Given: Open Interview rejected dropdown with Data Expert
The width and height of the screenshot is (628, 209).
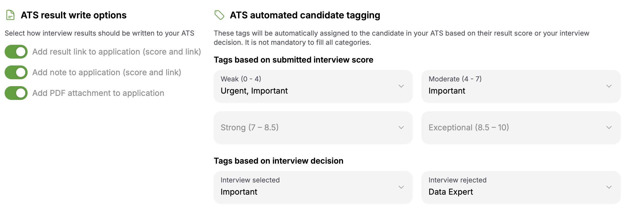Looking at the screenshot, I should pos(521,187).
